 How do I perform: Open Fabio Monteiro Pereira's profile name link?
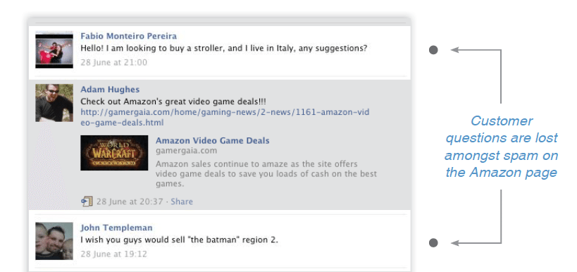click(128, 36)
